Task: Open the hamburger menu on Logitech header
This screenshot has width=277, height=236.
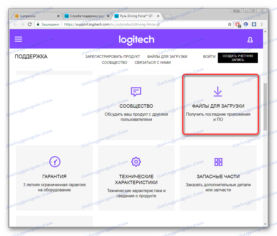Action: [18, 39]
